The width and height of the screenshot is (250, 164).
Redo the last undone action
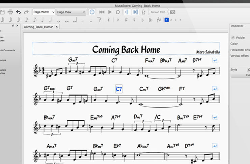(26, 12)
